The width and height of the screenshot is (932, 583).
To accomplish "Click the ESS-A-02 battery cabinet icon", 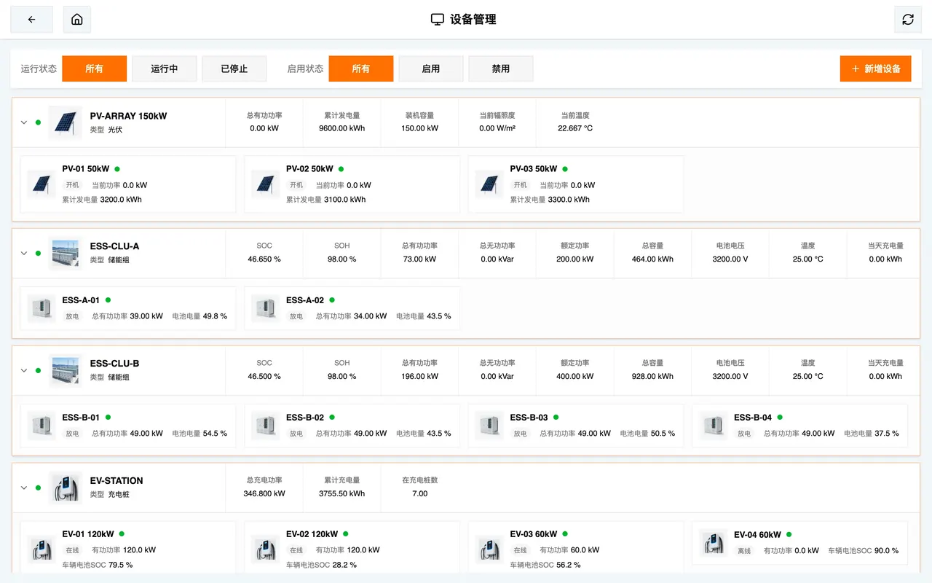I will (266, 308).
